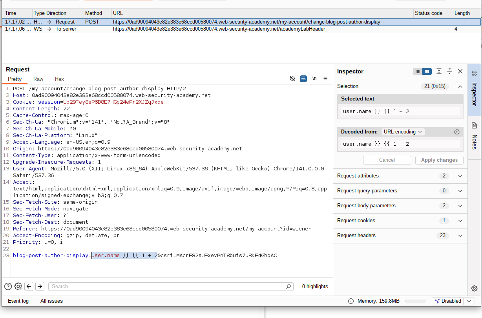482x318 pixels.
Task: Expand the Request headers section
Action: click(460, 236)
